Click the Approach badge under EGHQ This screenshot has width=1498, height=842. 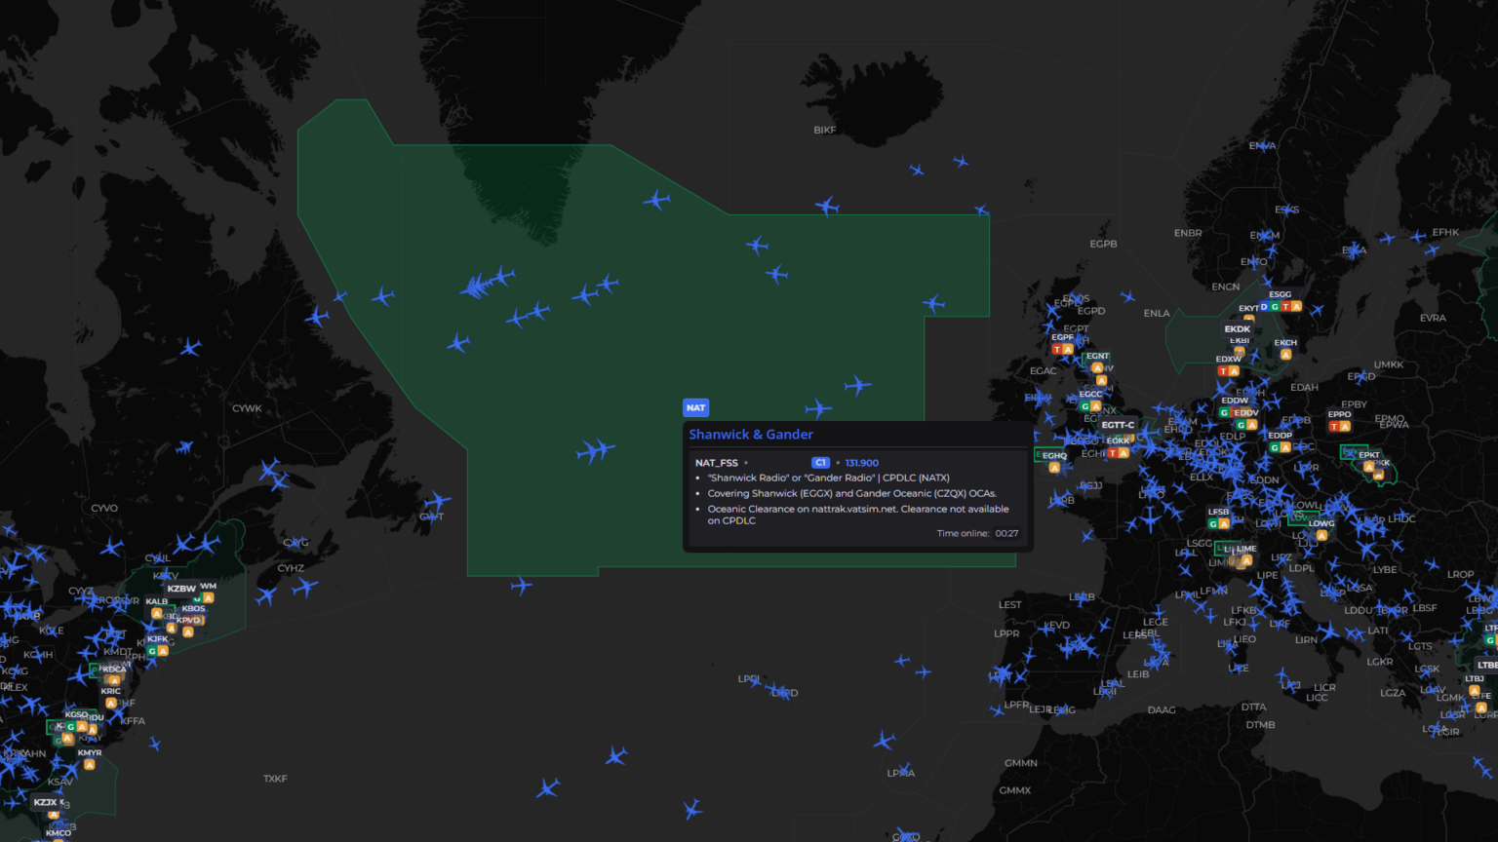[x=1054, y=468]
